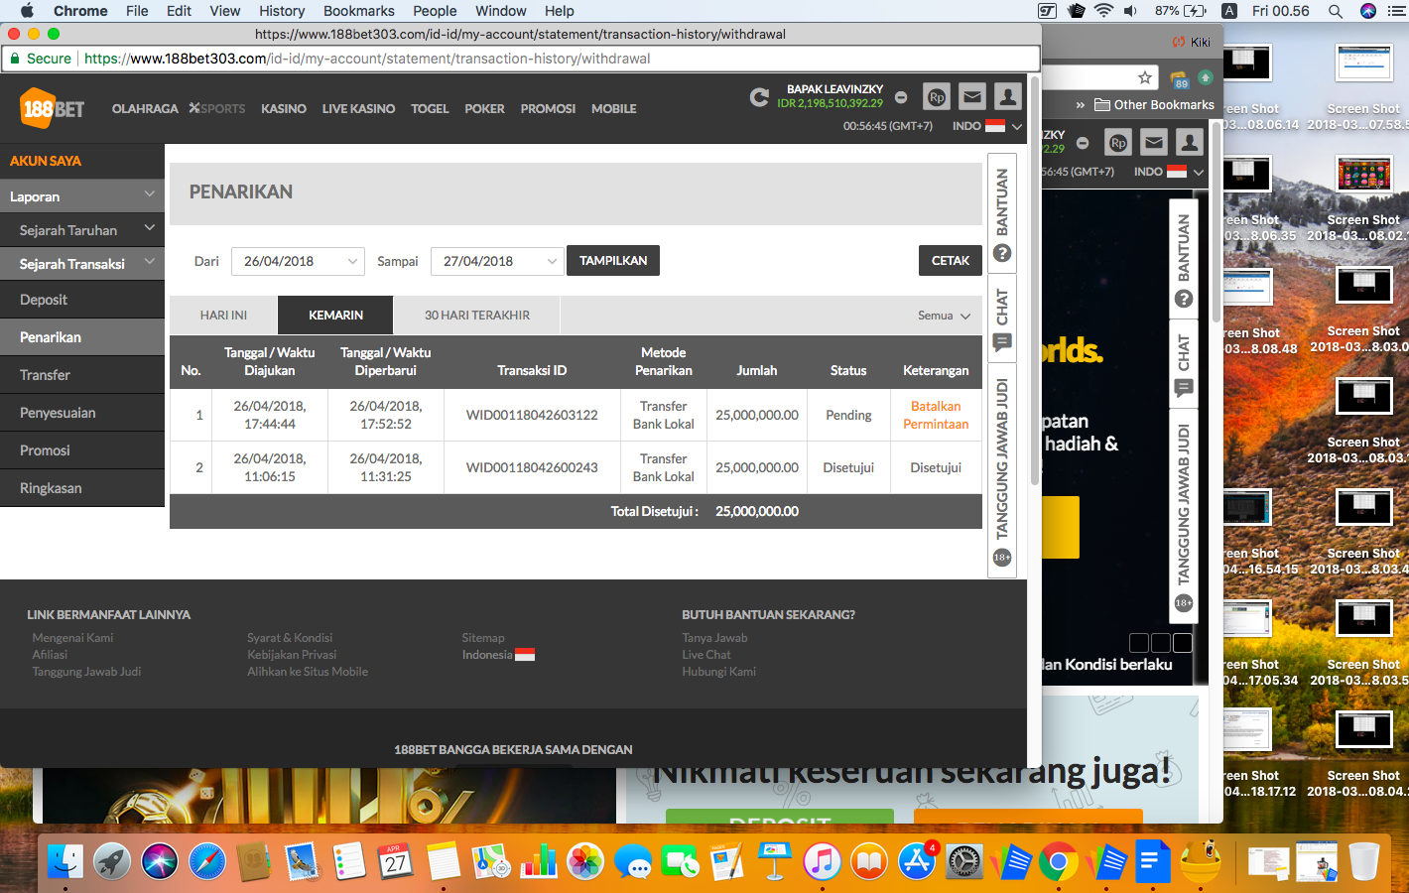The width and height of the screenshot is (1409, 893).
Task: Open Ringkasan in the sidebar
Action: (82, 488)
